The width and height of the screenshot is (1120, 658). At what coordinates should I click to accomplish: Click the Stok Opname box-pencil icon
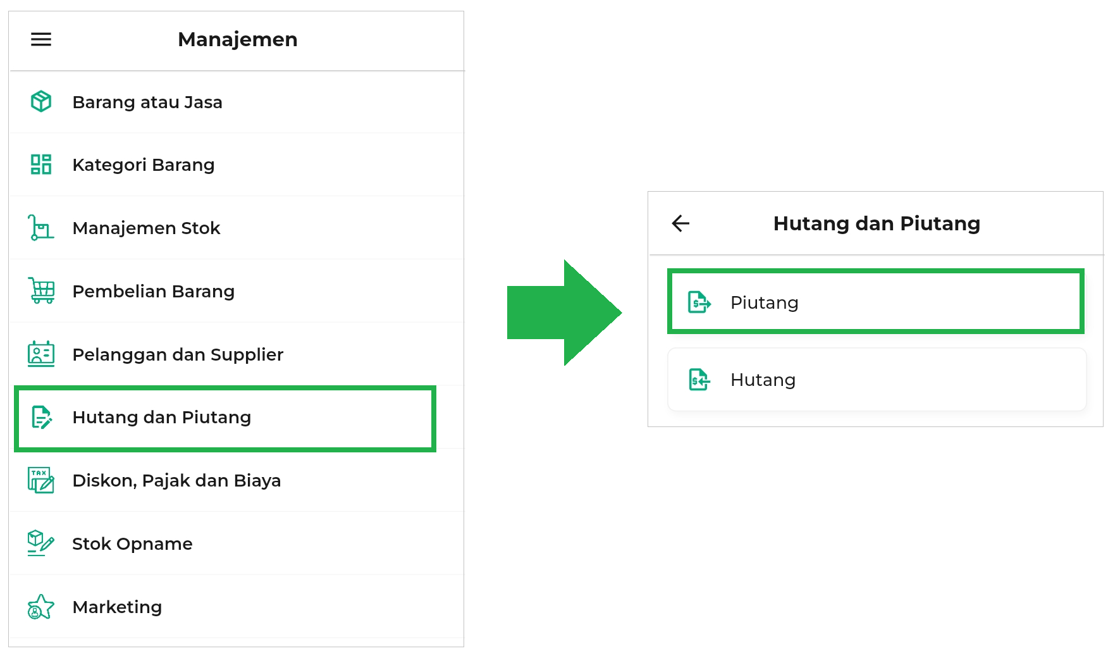tap(41, 543)
